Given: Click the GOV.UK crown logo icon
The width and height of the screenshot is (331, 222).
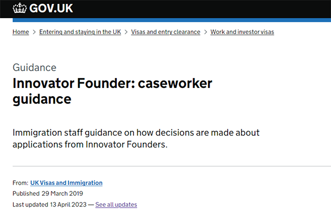Looking at the screenshot, I should point(20,8).
